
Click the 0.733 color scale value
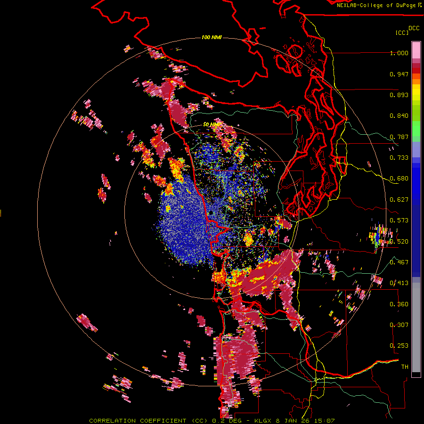(x=399, y=158)
